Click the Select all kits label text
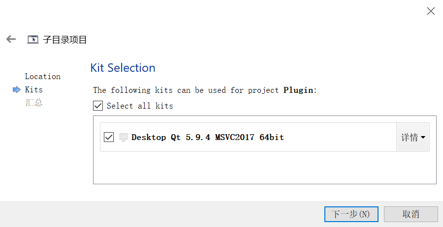 click(x=140, y=106)
